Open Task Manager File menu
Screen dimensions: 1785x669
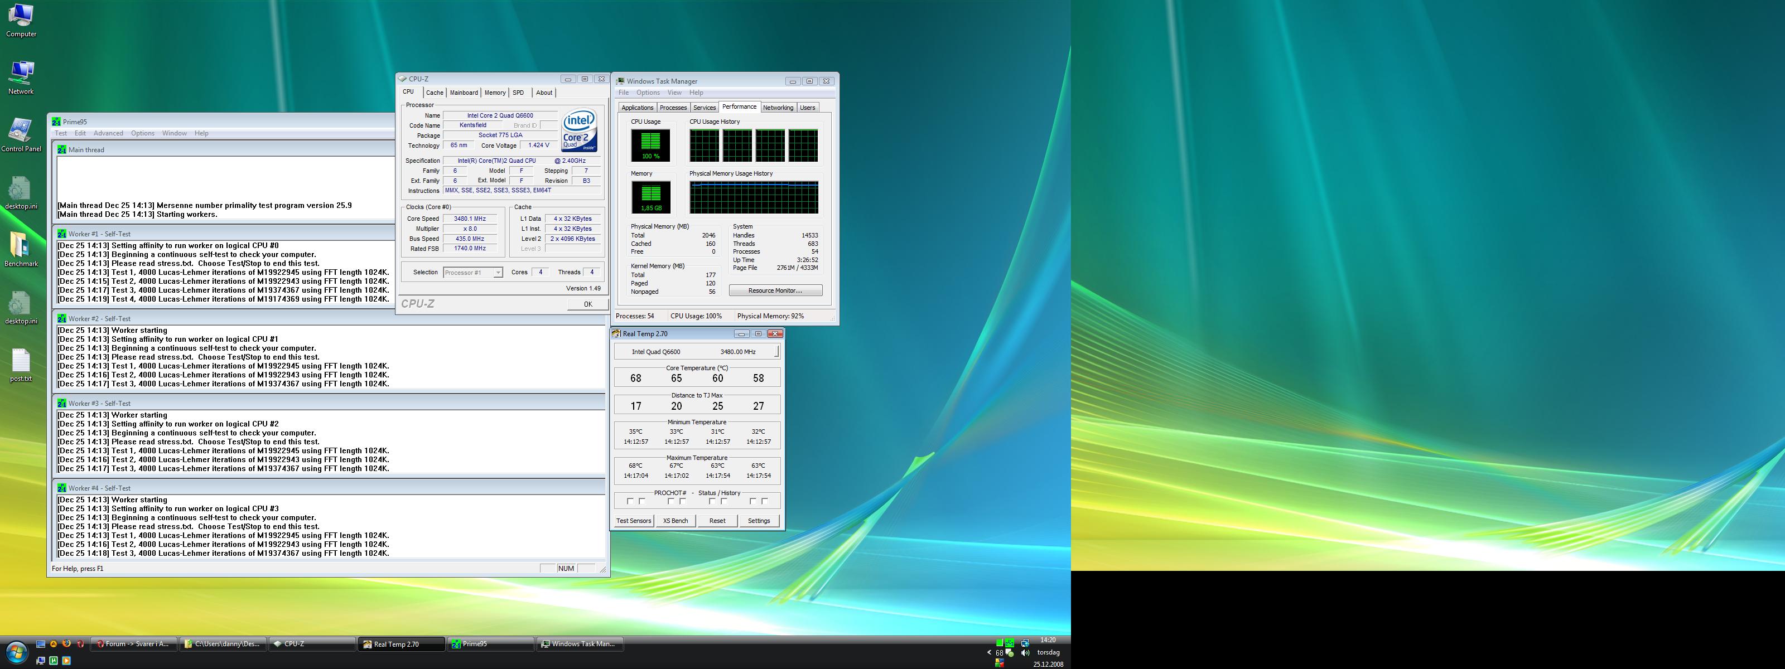point(624,93)
